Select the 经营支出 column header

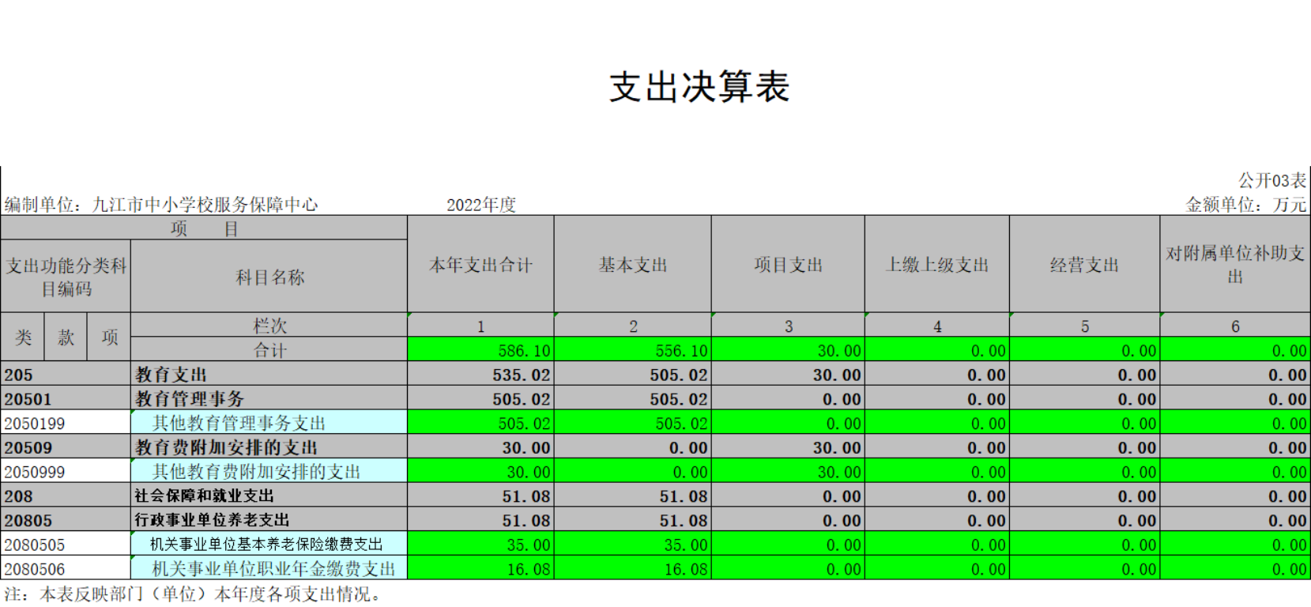[x=1084, y=265]
